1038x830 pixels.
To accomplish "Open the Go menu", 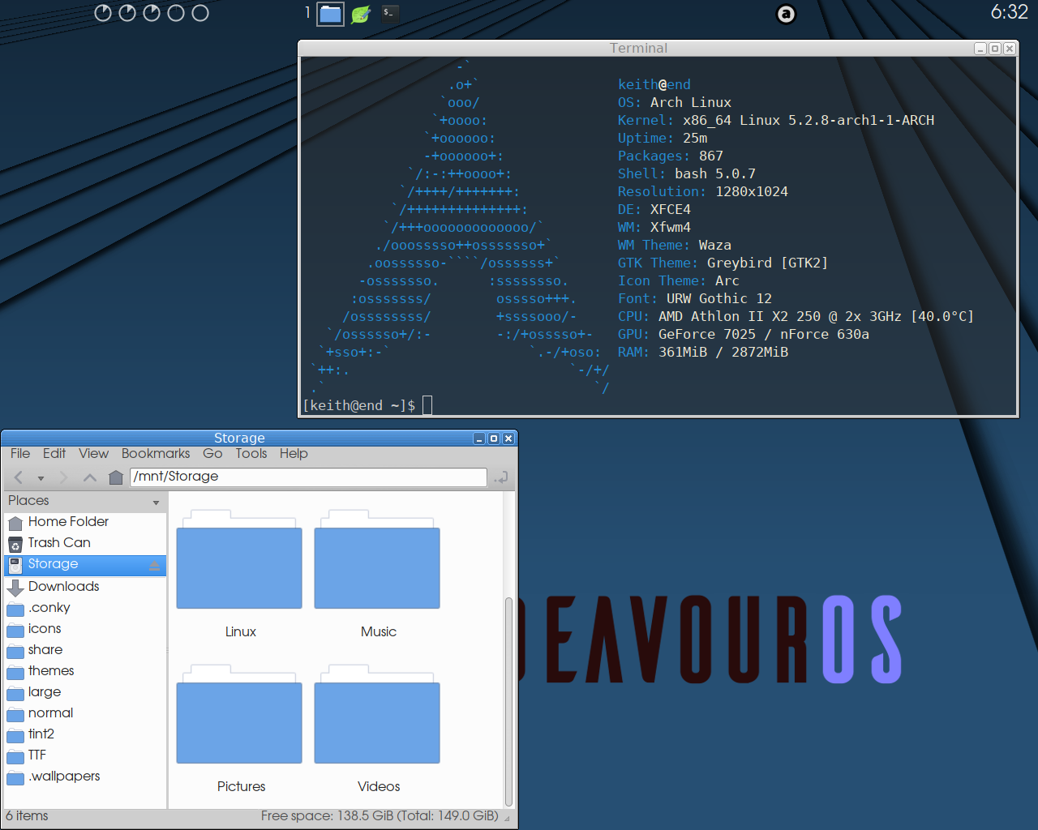I will click(212, 454).
